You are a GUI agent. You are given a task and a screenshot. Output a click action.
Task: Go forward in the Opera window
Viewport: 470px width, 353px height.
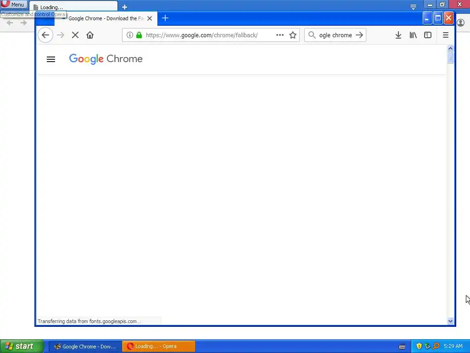24,23
